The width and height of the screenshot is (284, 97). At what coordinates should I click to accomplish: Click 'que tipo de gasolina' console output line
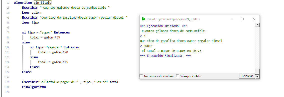(181, 41)
